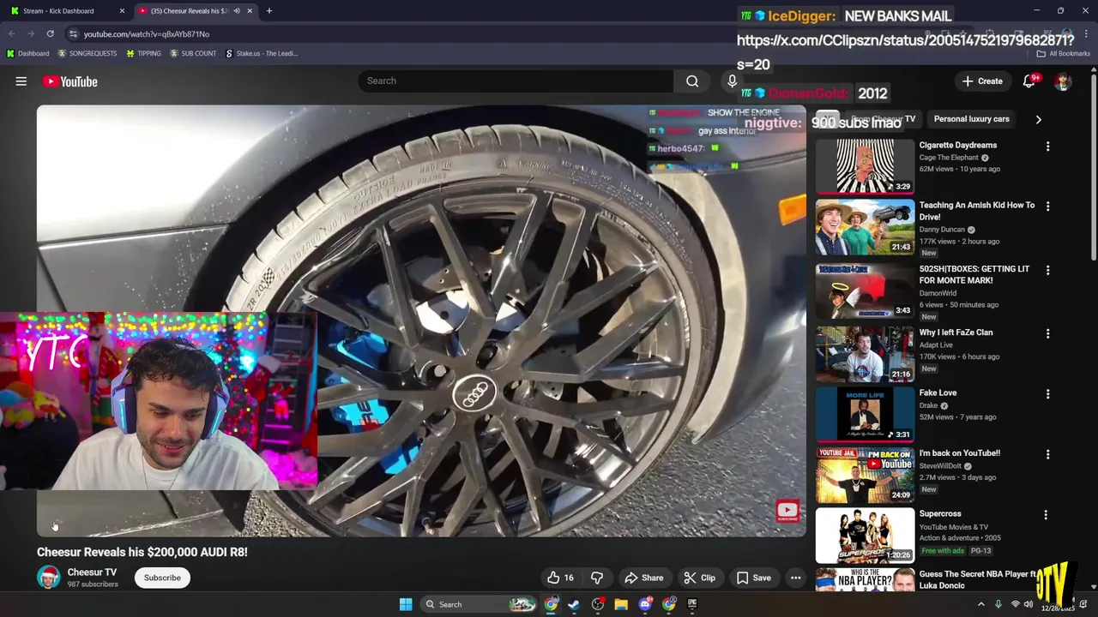Image resolution: width=1098 pixels, height=617 pixels.
Task: Open the volume tray icon
Action: tap(1029, 604)
